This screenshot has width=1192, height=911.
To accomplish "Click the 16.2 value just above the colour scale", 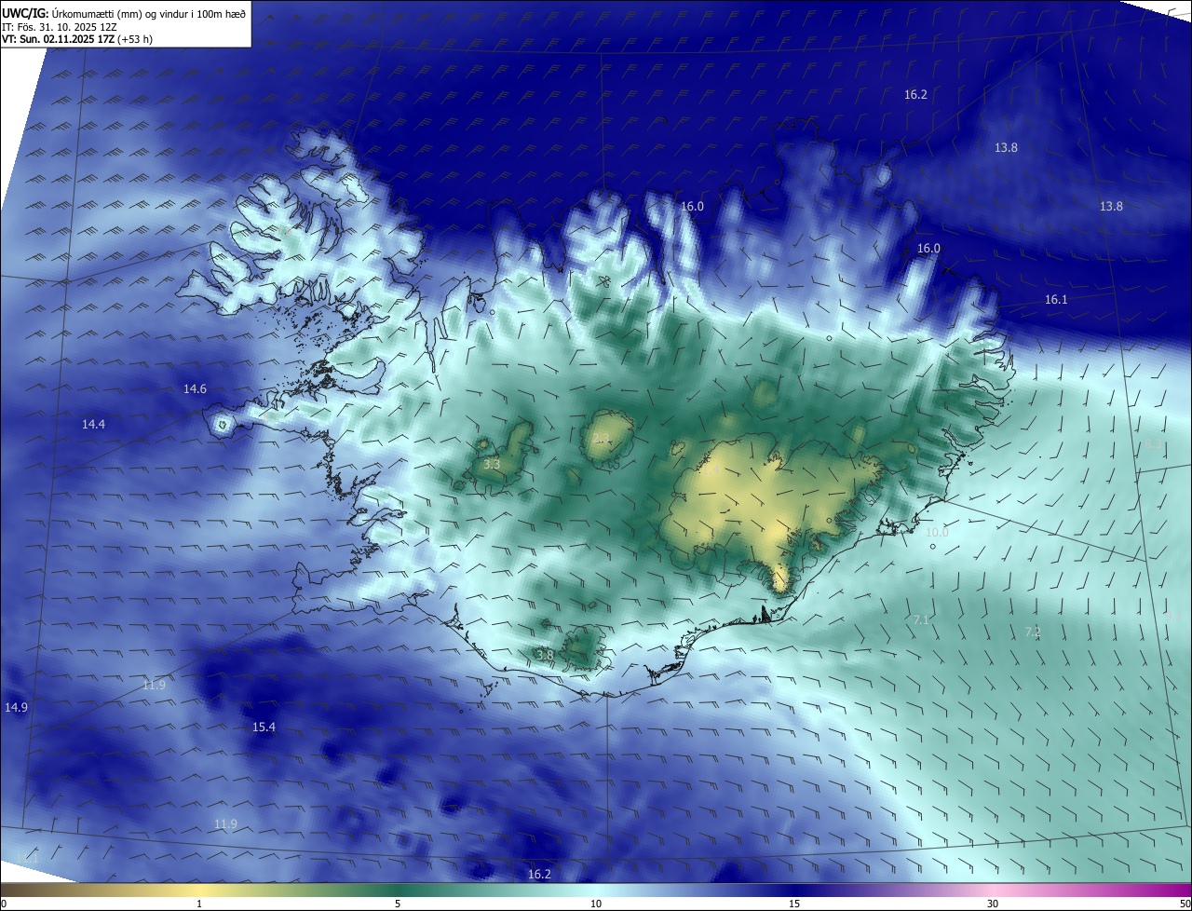I will tap(539, 874).
